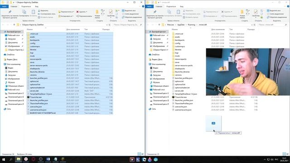
Task: Sort left window by Тип column
Action: pyautogui.click(x=86, y=29)
